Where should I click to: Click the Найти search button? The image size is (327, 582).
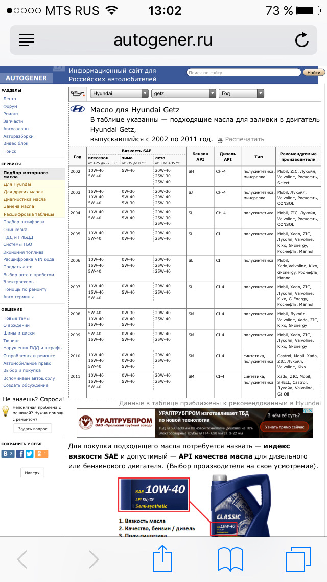314,73
